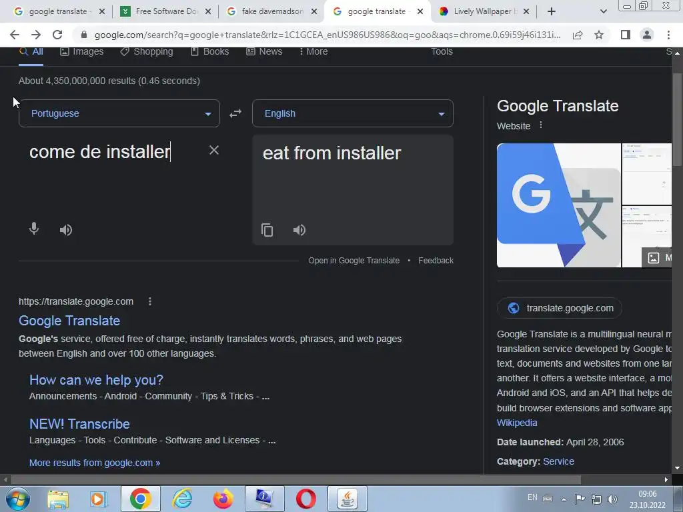Swap source and target languages

(235, 113)
